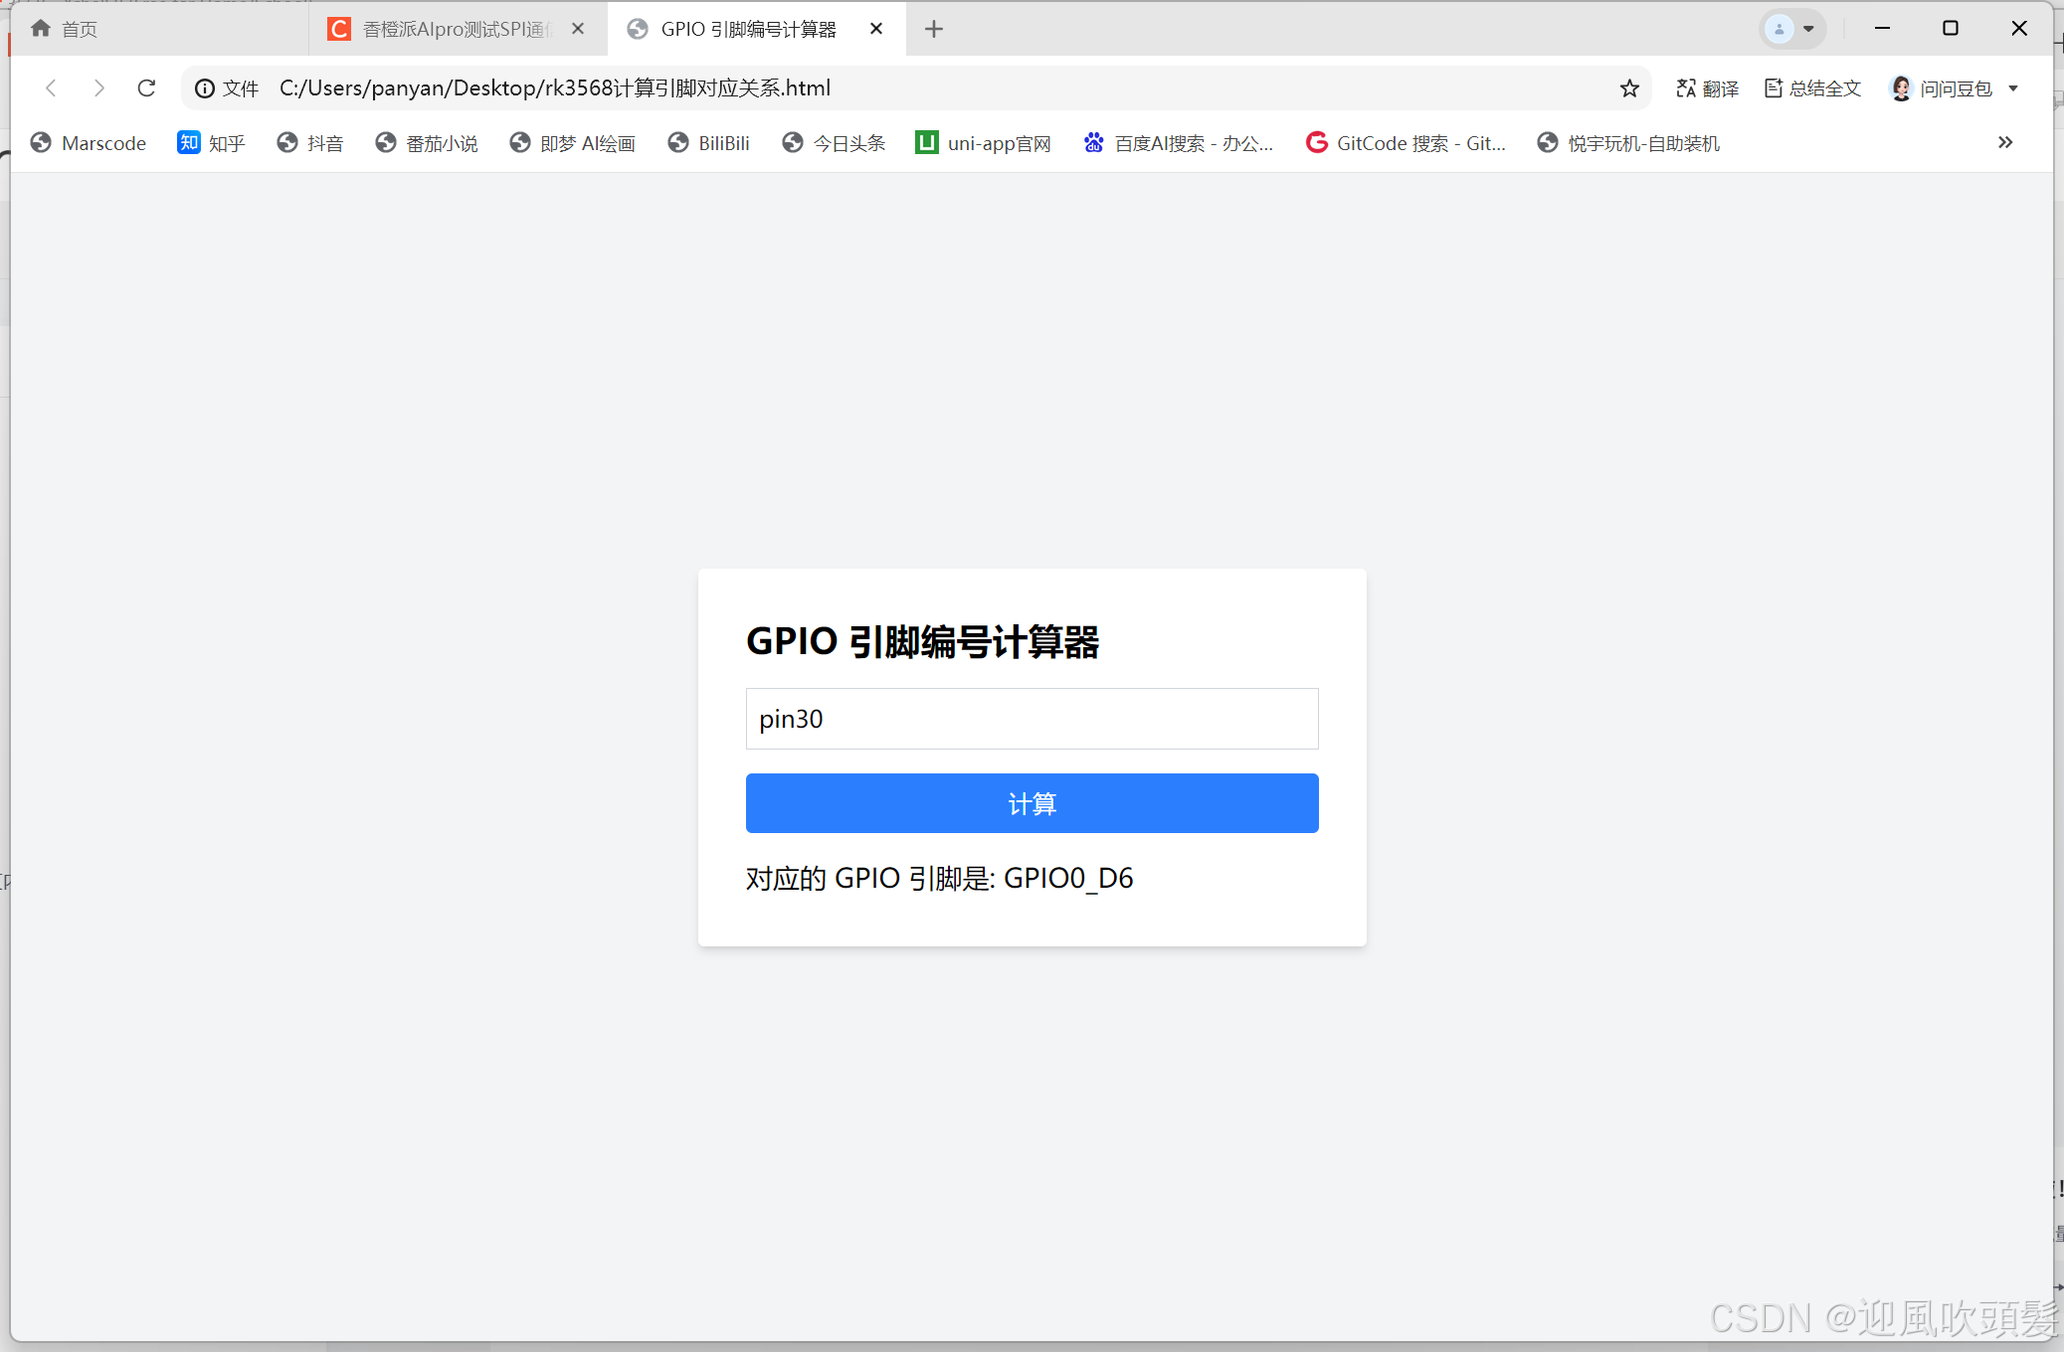
Task: Close the GPIO 引脚编号计算器 tab
Action: (876, 29)
